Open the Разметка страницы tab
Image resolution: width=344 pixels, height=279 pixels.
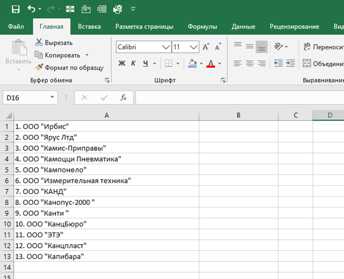point(144,27)
